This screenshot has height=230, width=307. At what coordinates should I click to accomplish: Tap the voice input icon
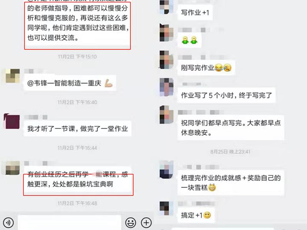(8, 223)
